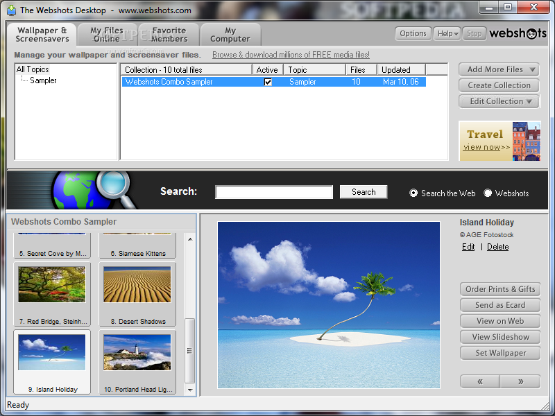Viewport: 555px width, 416px height.
Task: Sort by the Collection column header
Action: [x=186, y=70]
